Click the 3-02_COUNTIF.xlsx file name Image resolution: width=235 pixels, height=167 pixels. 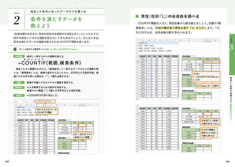point(63,49)
